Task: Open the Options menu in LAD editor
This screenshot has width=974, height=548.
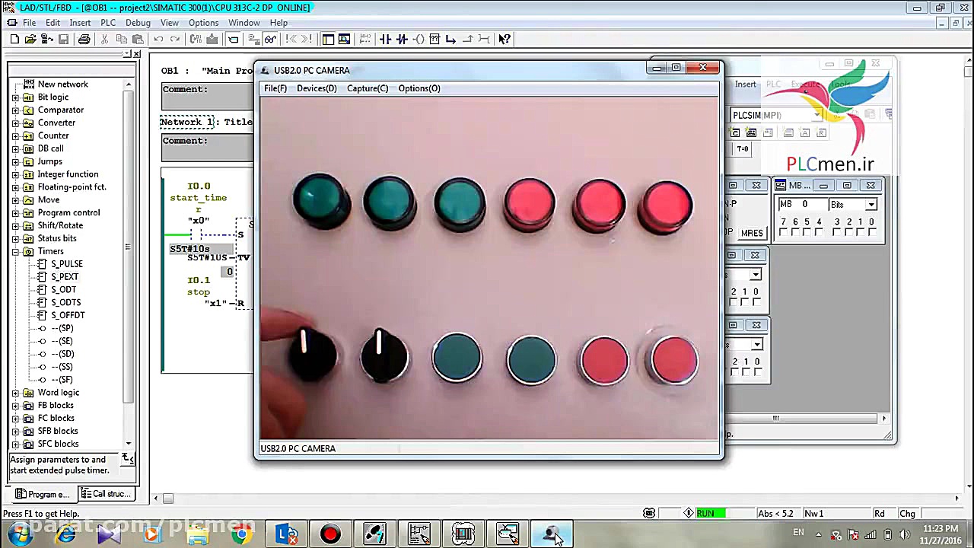Action: (x=203, y=23)
